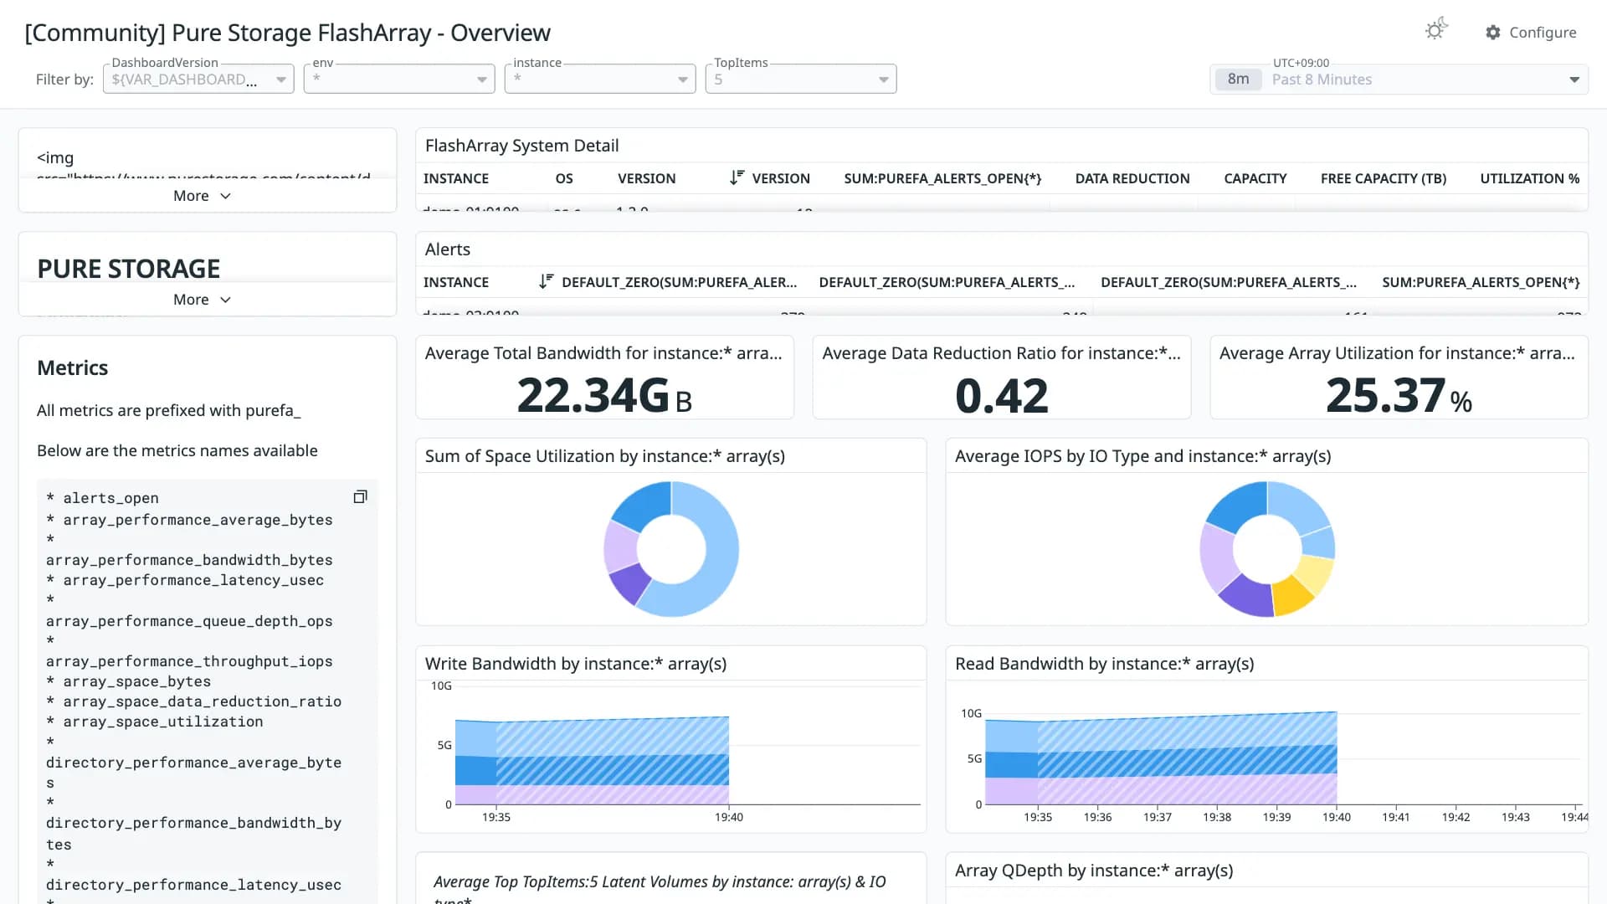Click the 8m time badge
Image resolution: width=1607 pixels, height=904 pixels.
[x=1238, y=79]
